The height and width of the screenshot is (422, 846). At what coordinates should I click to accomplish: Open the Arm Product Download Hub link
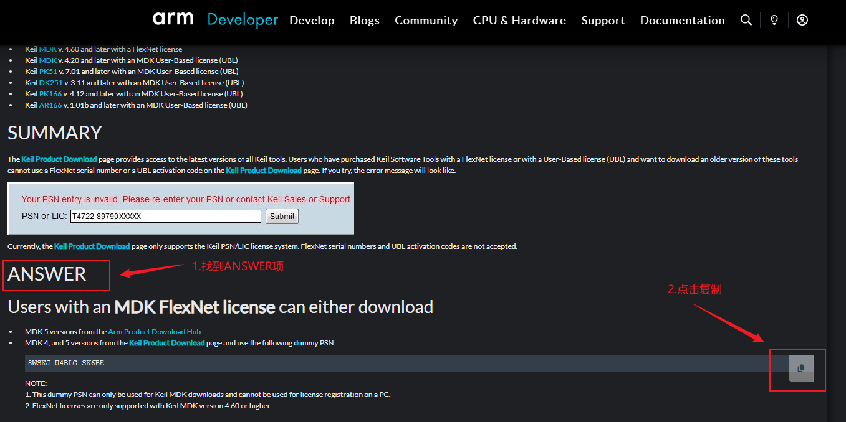(x=155, y=332)
